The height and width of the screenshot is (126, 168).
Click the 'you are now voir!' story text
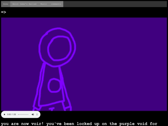coord(22,124)
